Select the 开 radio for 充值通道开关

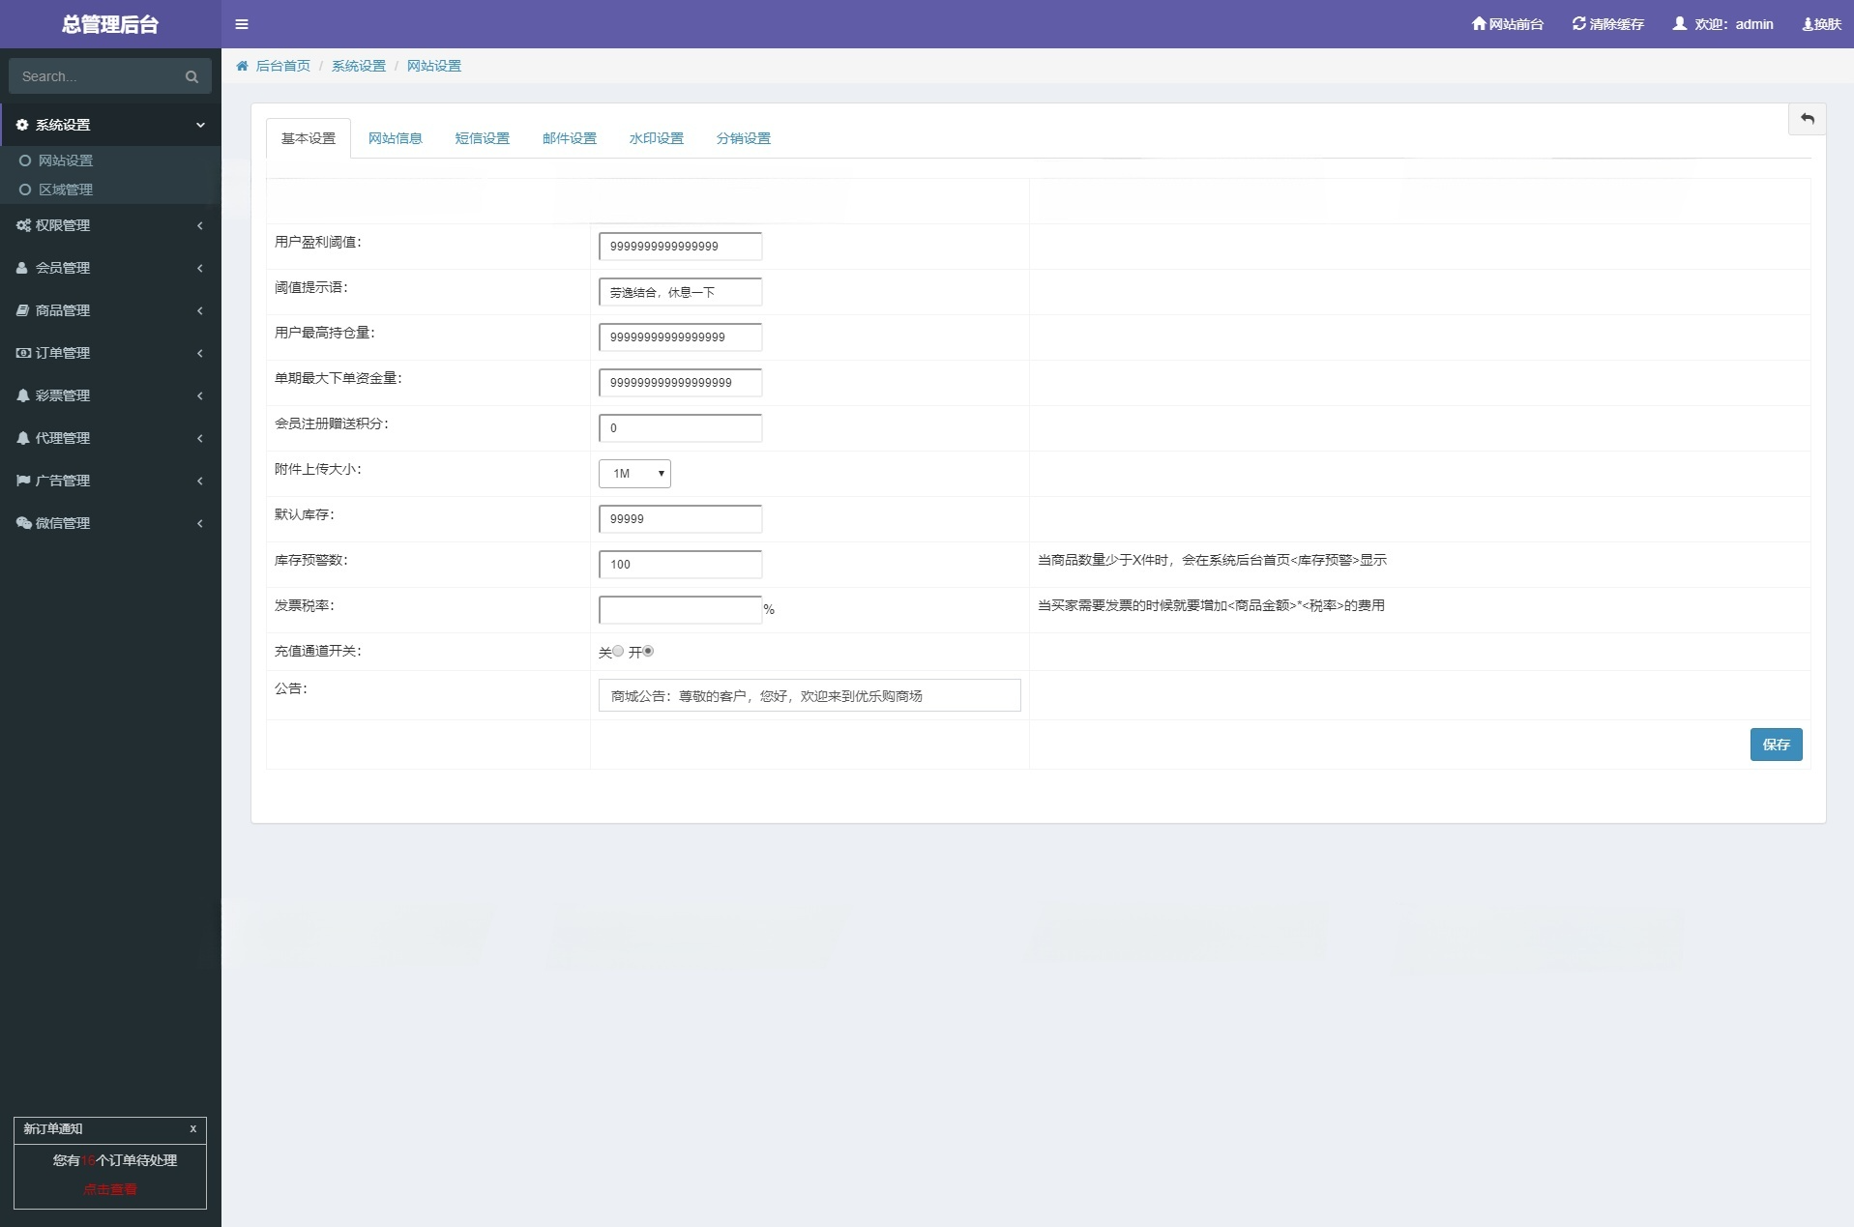tap(648, 651)
